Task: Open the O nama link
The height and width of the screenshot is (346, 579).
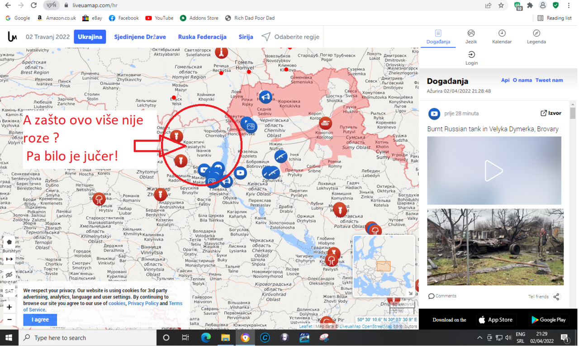Action: tap(522, 80)
